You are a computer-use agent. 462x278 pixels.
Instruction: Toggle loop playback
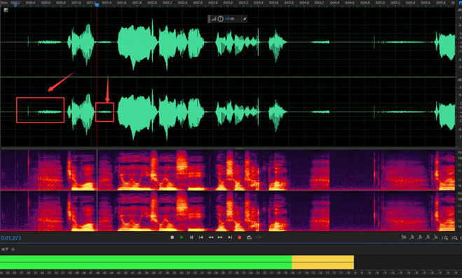click(249, 237)
